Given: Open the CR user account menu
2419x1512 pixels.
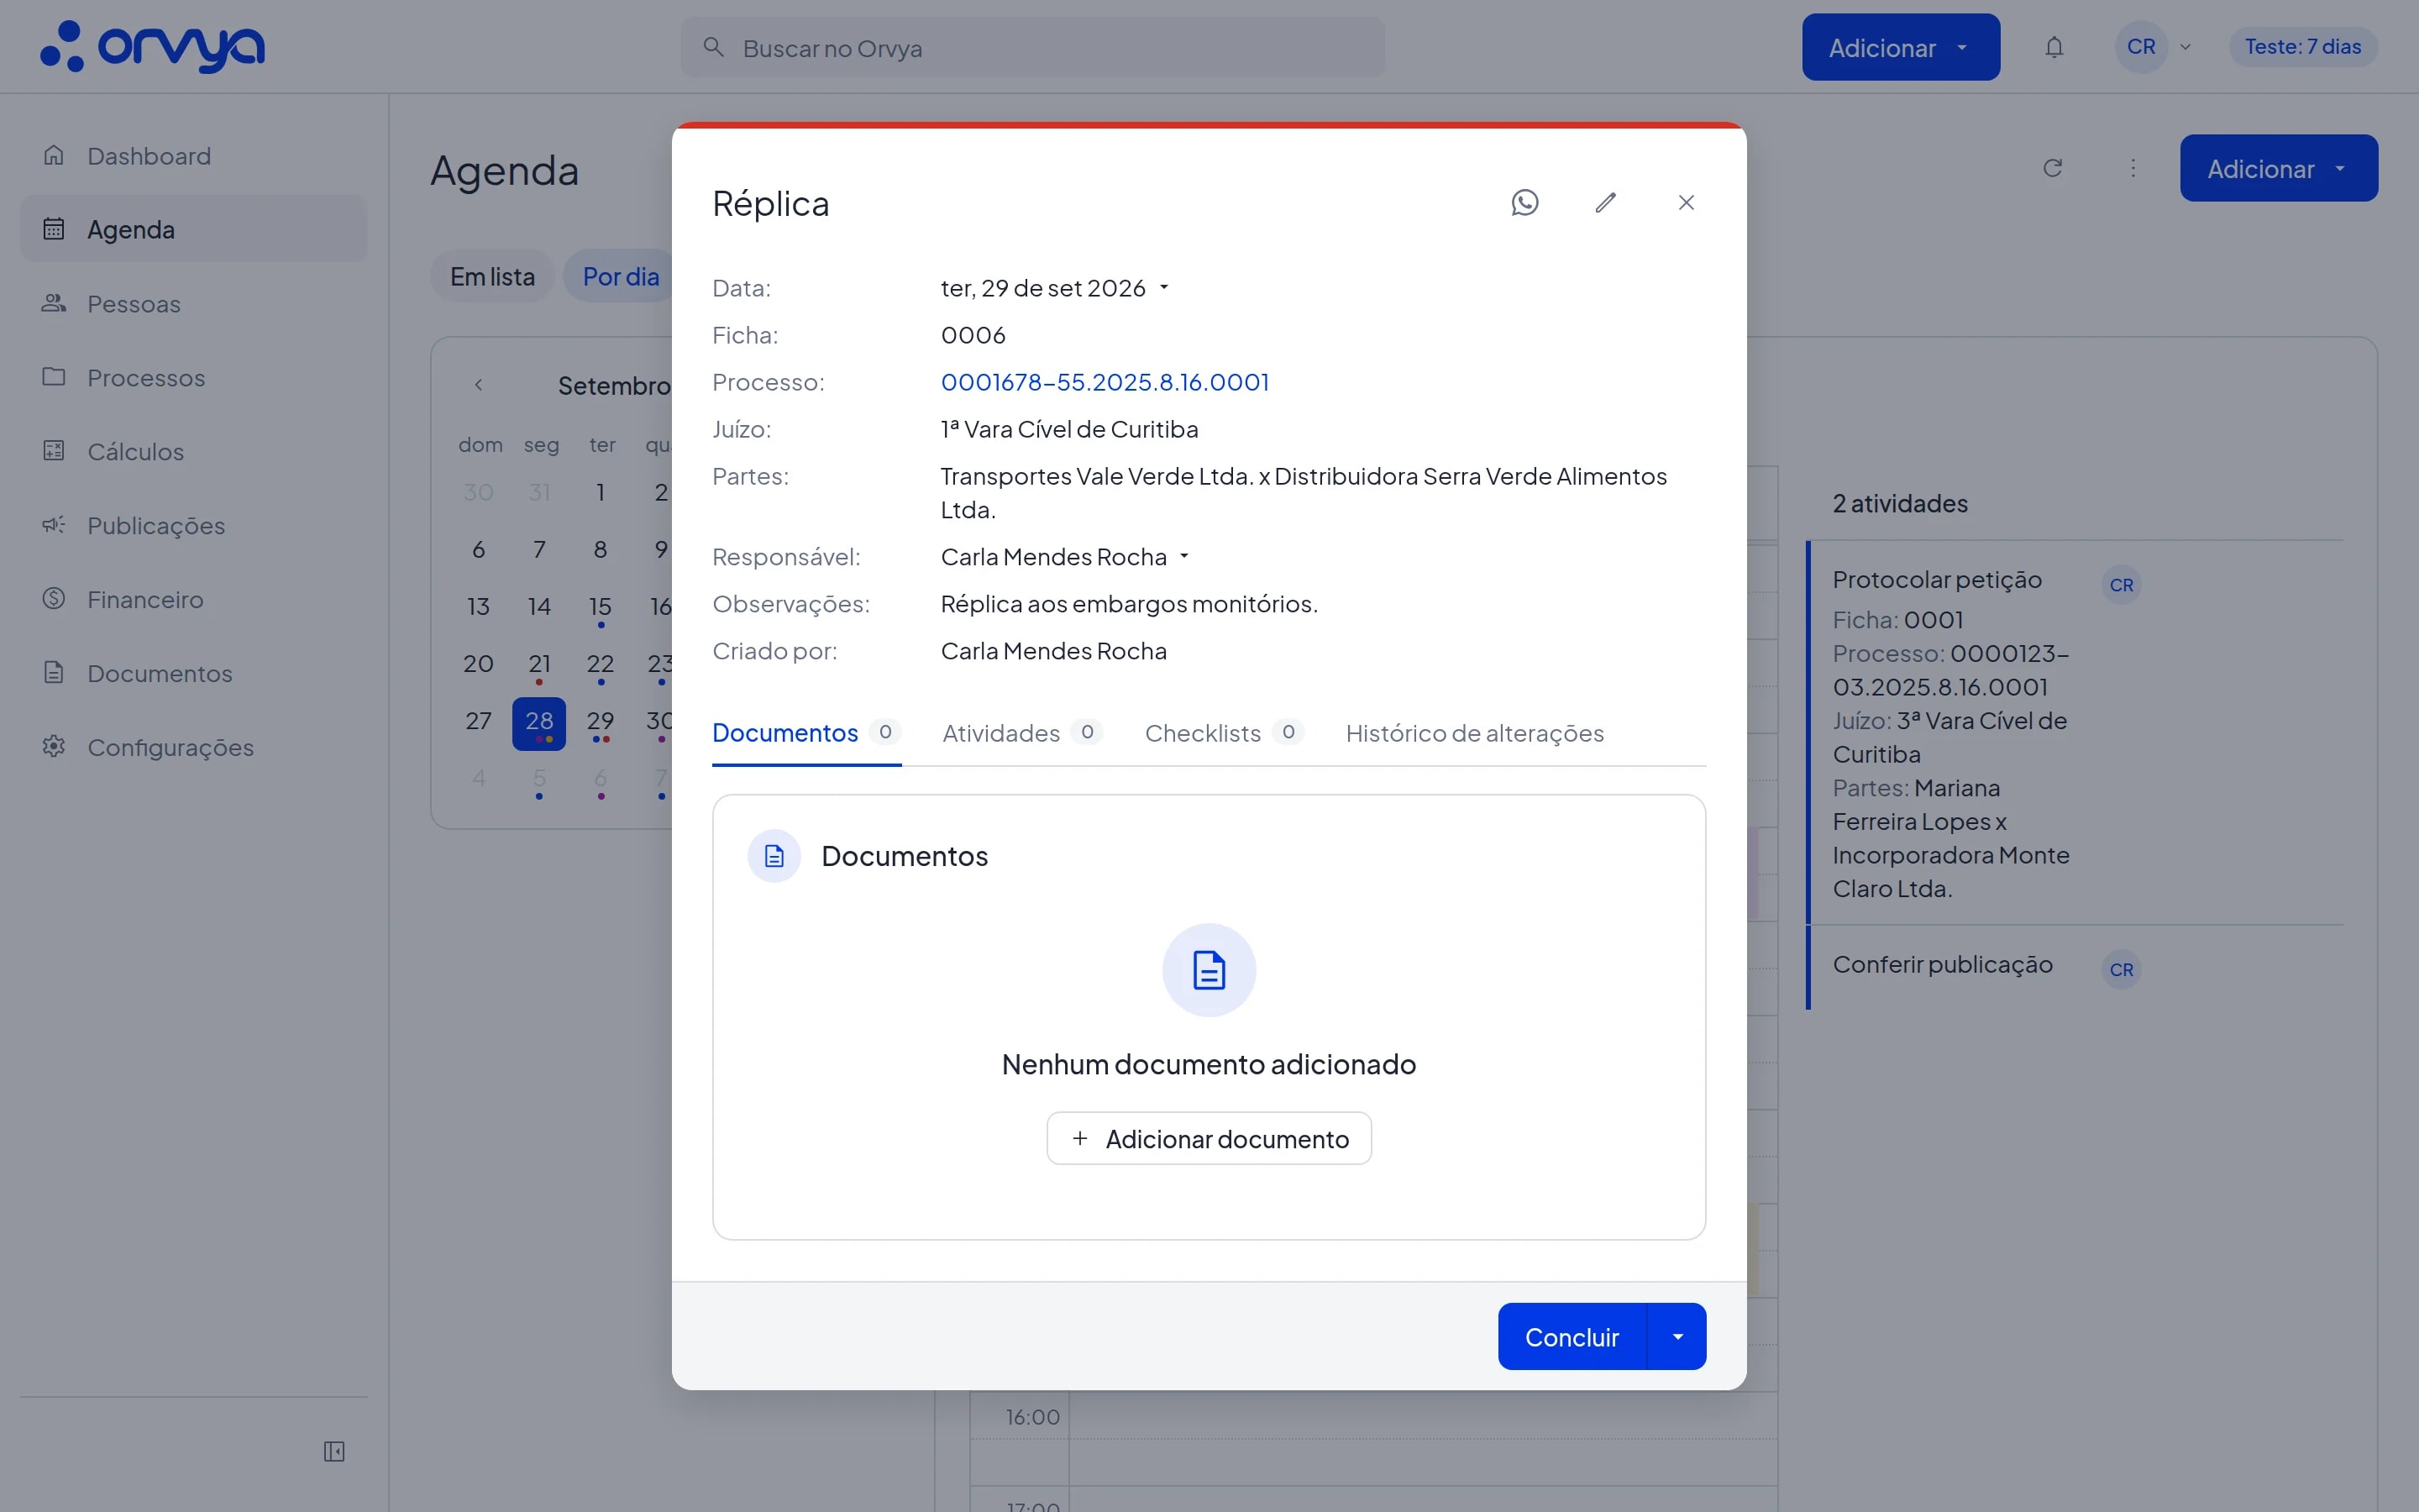Looking at the screenshot, I should click(x=2154, y=47).
